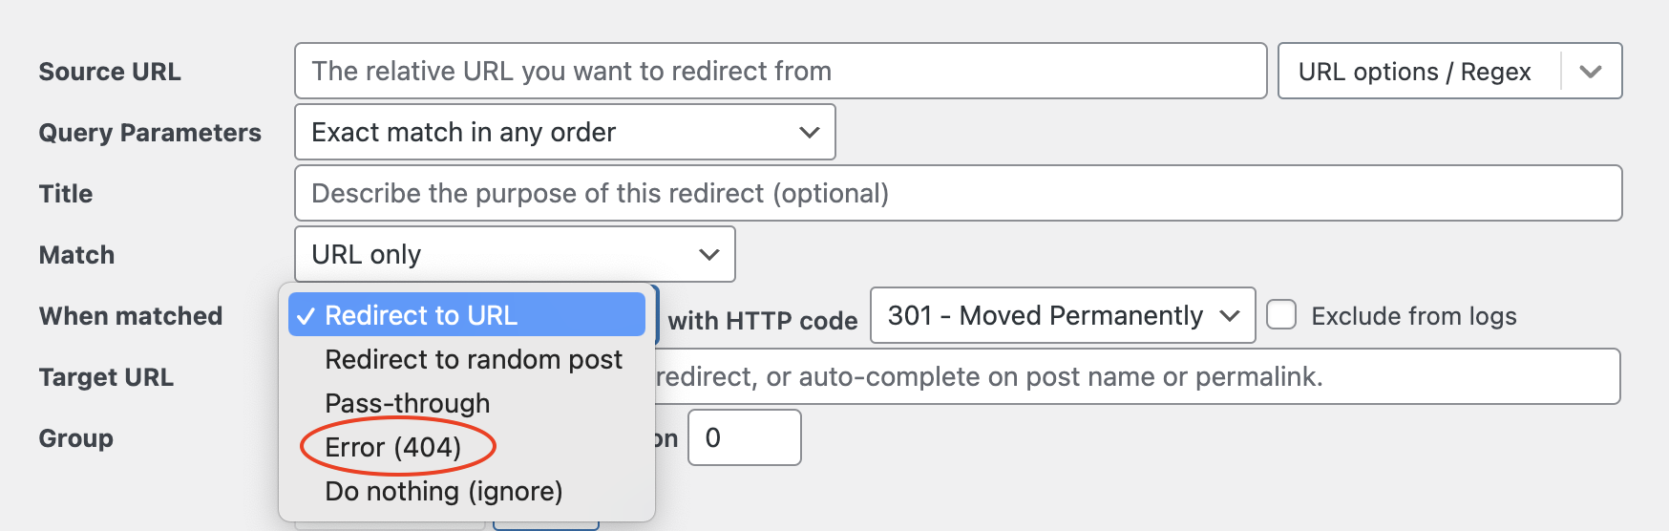Choose 'Do nothing (ignore)' option
Image resolution: width=1669 pixels, height=531 pixels.
[x=443, y=491]
